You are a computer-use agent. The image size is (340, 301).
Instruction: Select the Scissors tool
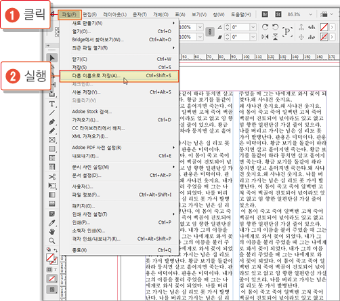click(52, 177)
